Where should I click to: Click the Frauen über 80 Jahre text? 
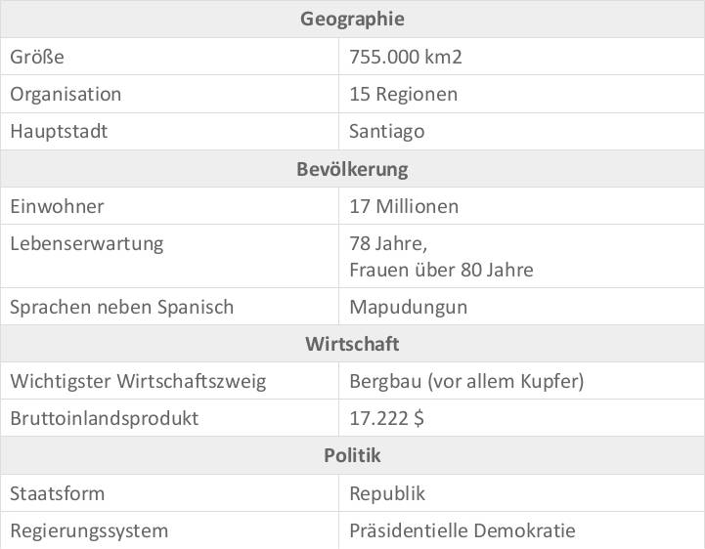click(441, 270)
